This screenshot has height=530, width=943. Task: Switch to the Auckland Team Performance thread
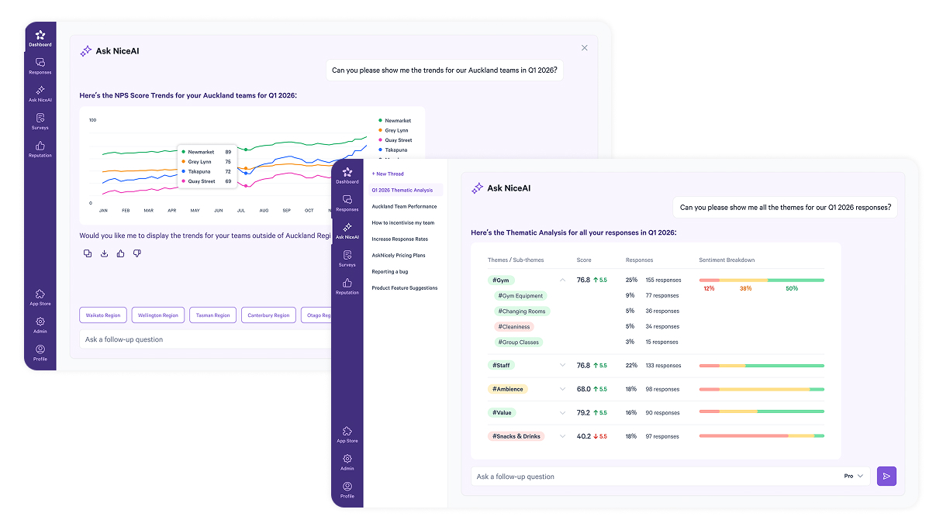[404, 206]
